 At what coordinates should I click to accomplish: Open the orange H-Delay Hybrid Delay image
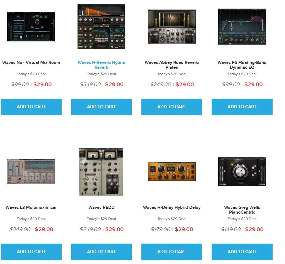(172, 171)
